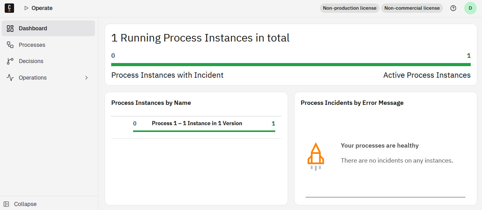Click the Non-commercial license tag
The height and width of the screenshot is (210, 482).
click(x=412, y=8)
